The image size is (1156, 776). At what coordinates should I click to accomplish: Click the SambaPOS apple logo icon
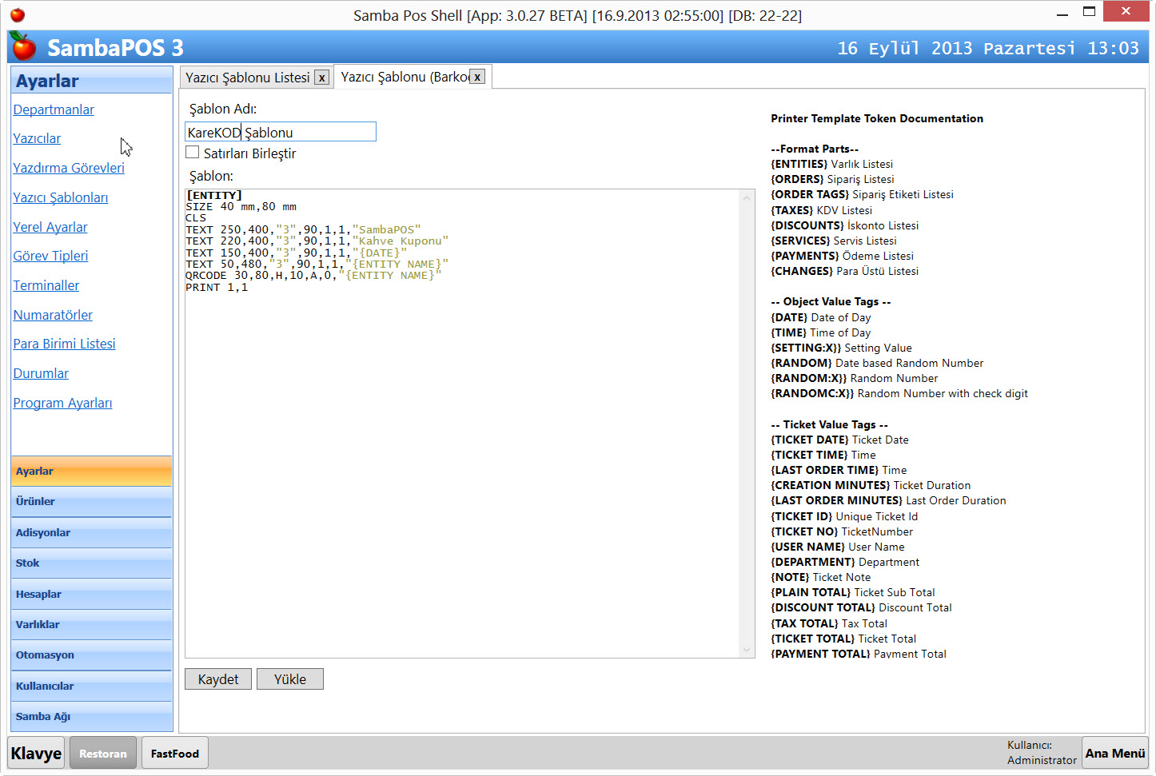[x=24, y=47]
